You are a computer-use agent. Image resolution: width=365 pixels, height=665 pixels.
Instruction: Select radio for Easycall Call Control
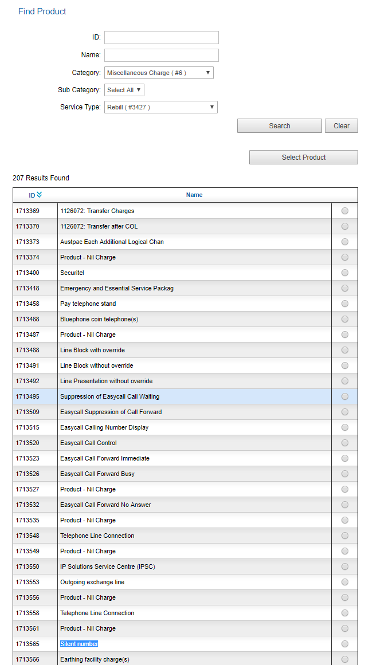(x=345, y=443)
